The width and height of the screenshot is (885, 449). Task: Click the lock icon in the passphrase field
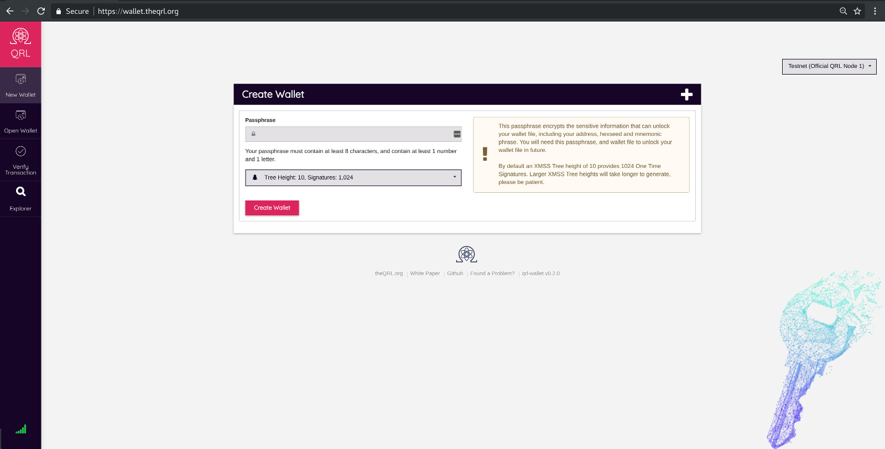point(253,134)
